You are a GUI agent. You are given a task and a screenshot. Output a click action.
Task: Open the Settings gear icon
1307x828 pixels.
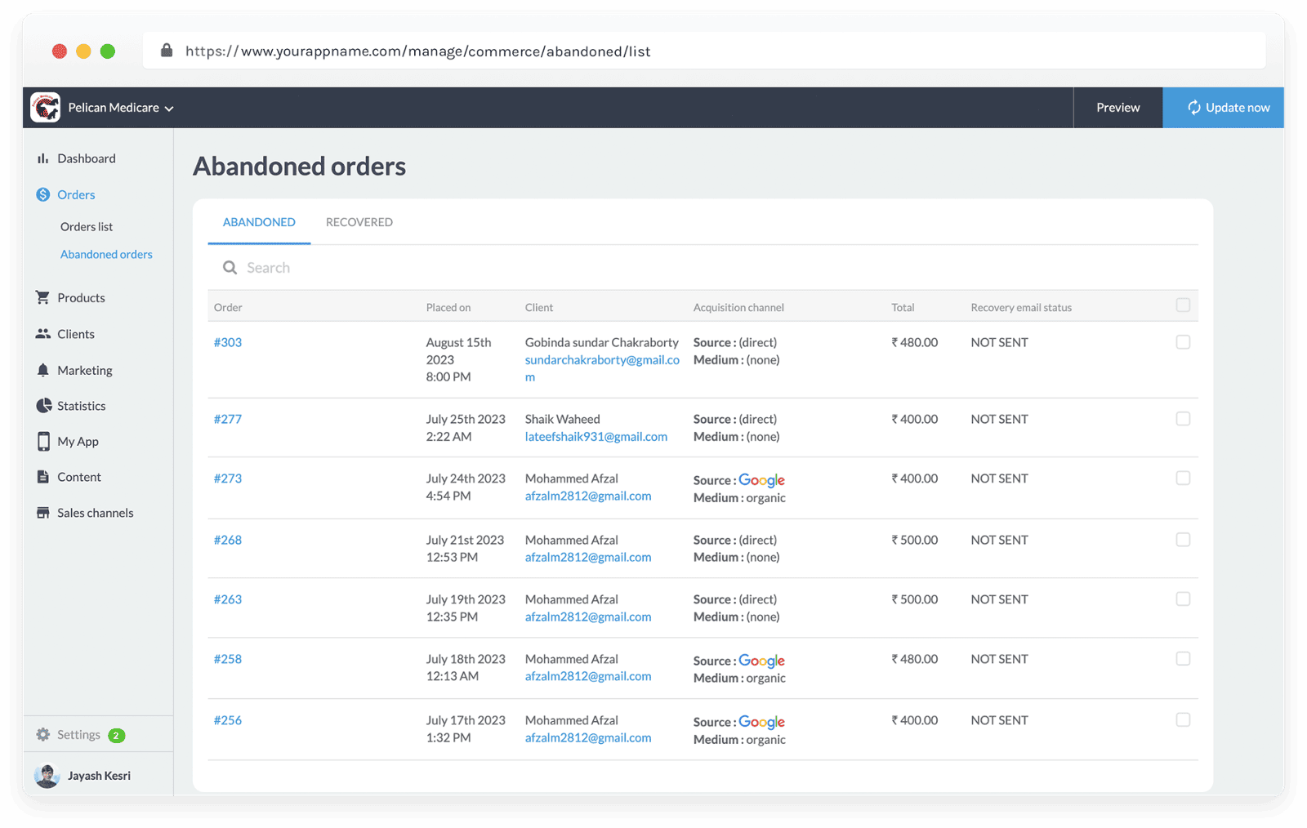42,733
